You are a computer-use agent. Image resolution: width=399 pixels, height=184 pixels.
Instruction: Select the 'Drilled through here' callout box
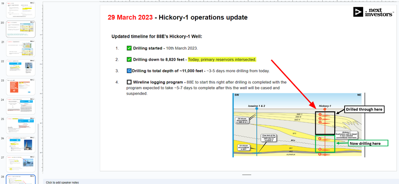364,109
